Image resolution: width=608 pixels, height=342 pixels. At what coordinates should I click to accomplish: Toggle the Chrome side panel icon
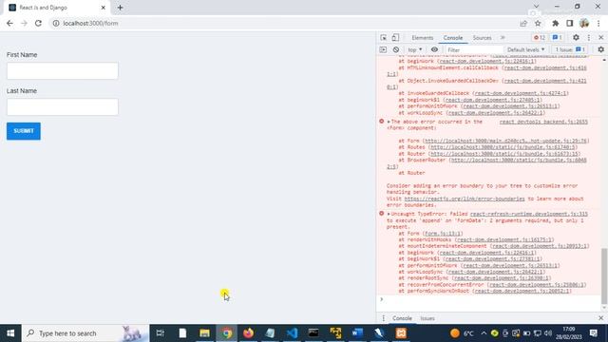570,23
